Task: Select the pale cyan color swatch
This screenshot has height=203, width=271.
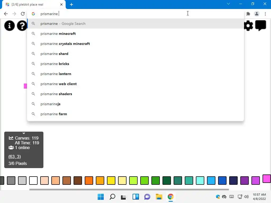Action: [200, 181]
